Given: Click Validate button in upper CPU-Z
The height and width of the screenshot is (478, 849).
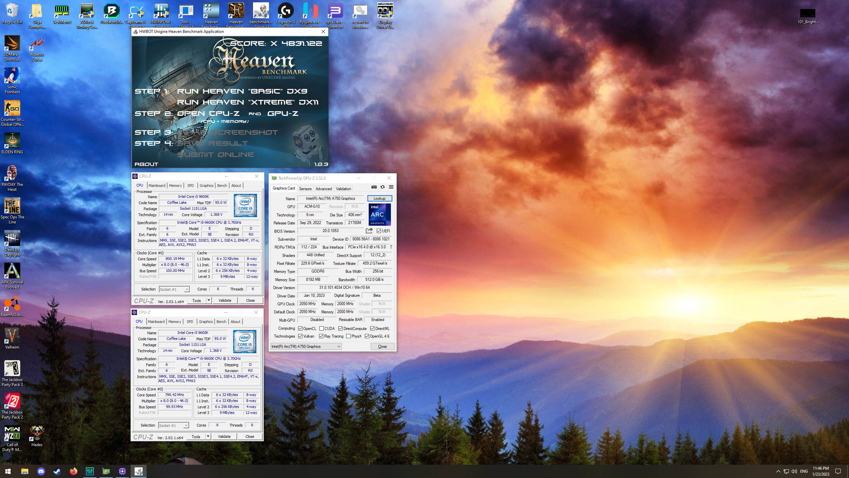Looking at the screenshot, I should (x=225, y=300).
